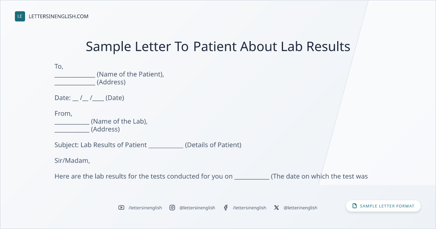Click the X (Twitter) icon

[x=276, y=208]
